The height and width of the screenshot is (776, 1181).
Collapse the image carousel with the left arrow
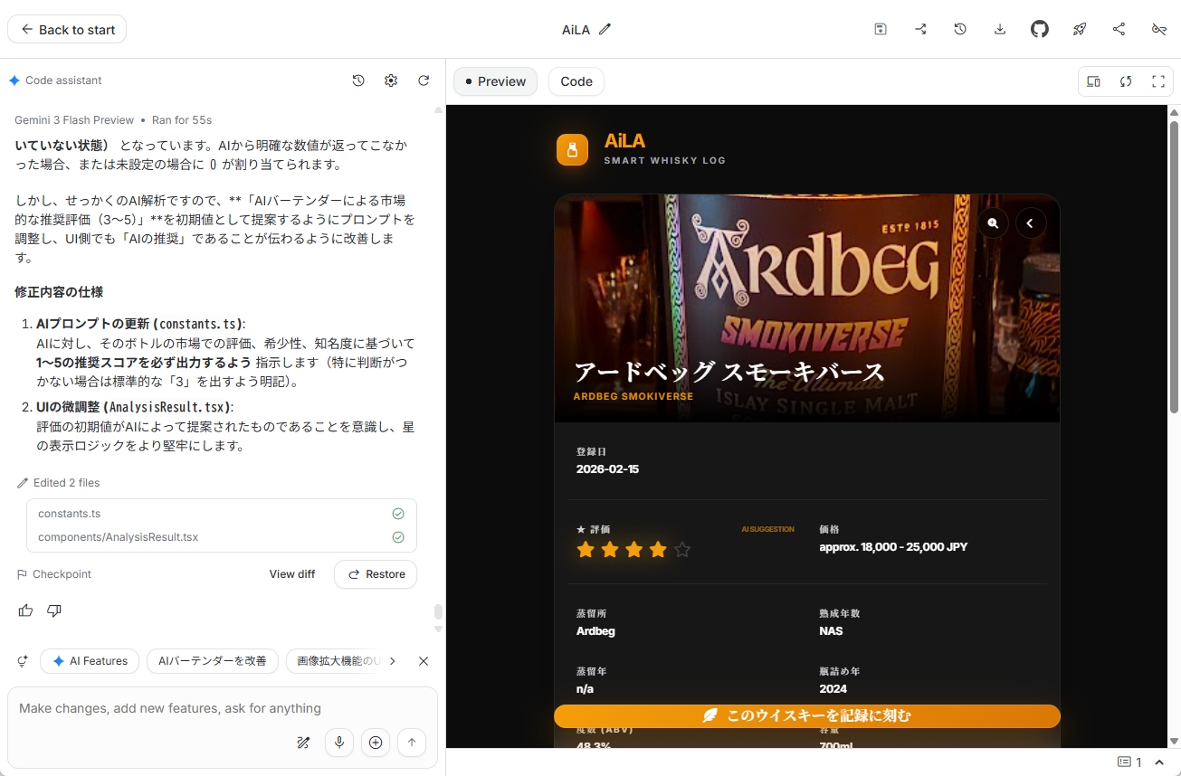pyautogui.click(x=1031, y=222)
